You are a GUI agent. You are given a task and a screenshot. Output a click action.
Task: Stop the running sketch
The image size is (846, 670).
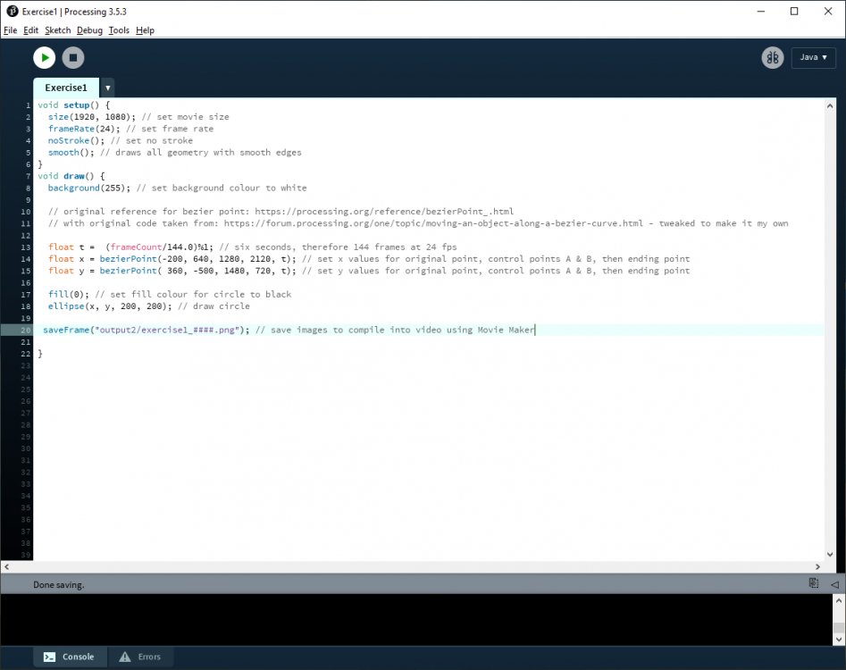[73, 58]
